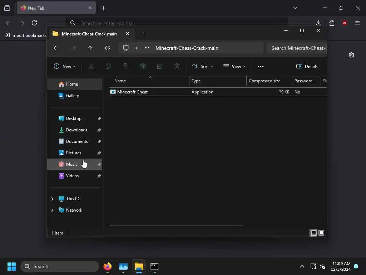Viewport: 366px width, 275px height.
Task: Open the Downloads quick access folder
Action: pos(75,130)
